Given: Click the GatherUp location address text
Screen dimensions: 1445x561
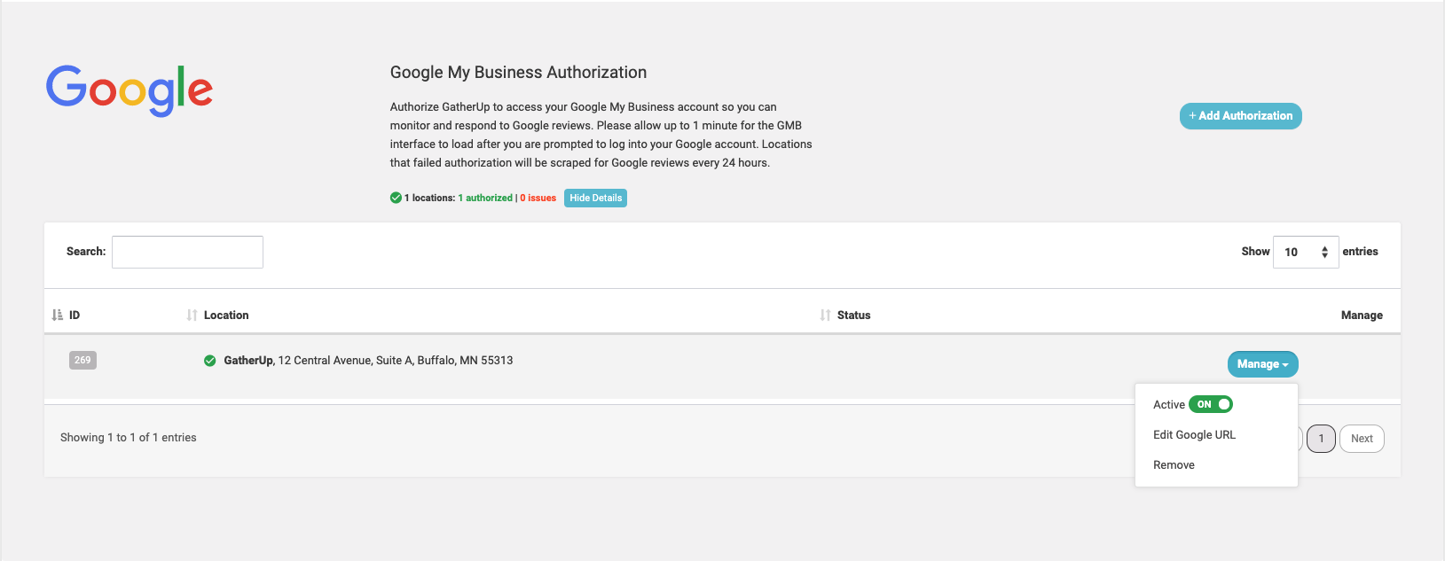Looking at the screenshot, I should (368, 361).
